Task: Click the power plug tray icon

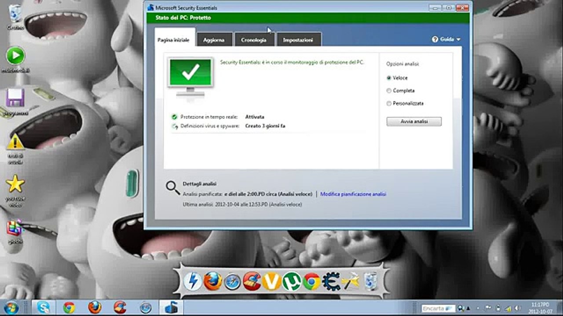Action: pyautogui.click(x=498, y=308)
